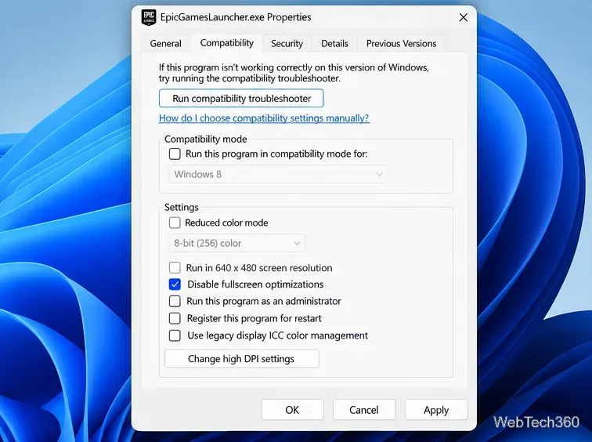Close the Properties dialog with X

(x=464, y=17)
